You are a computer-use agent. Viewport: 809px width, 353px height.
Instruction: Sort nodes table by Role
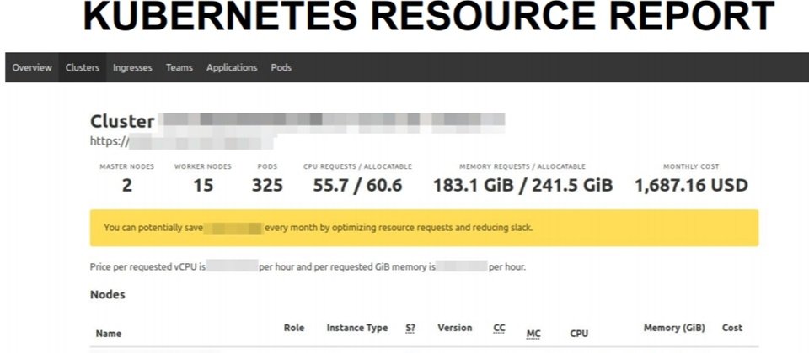(x=293, y=328)
